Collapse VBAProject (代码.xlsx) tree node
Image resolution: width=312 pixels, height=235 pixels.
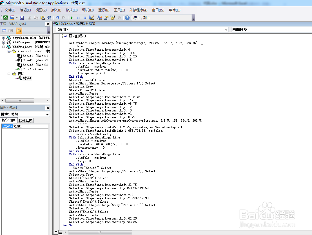[x=3, y=47]
